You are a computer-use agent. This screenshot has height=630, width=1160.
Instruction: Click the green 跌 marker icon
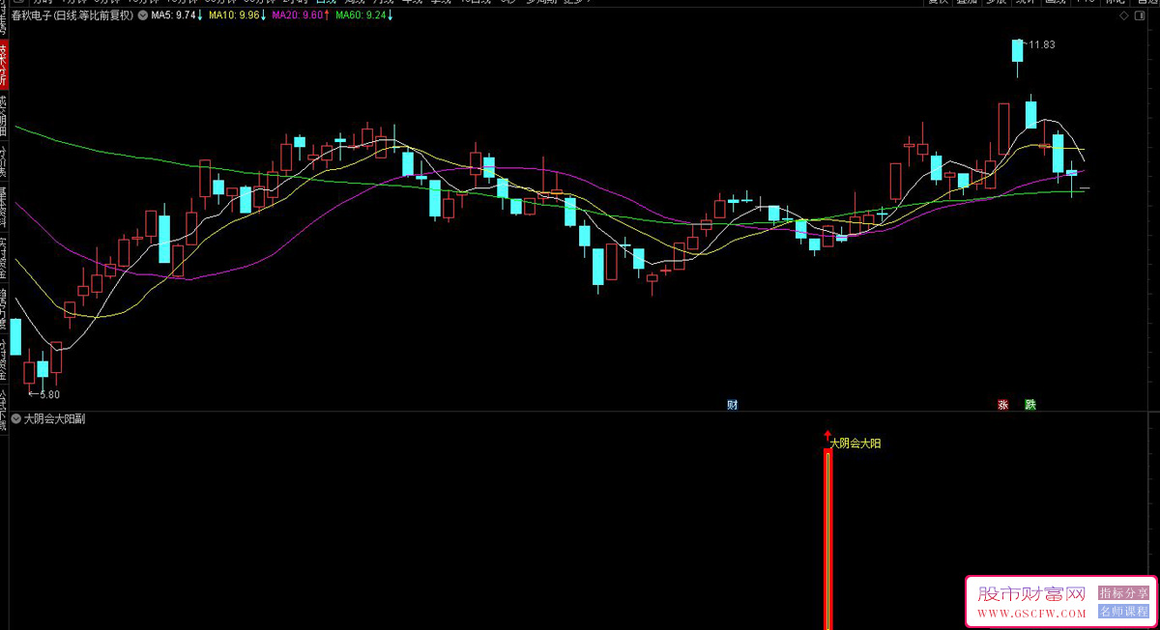point(1030,404)
